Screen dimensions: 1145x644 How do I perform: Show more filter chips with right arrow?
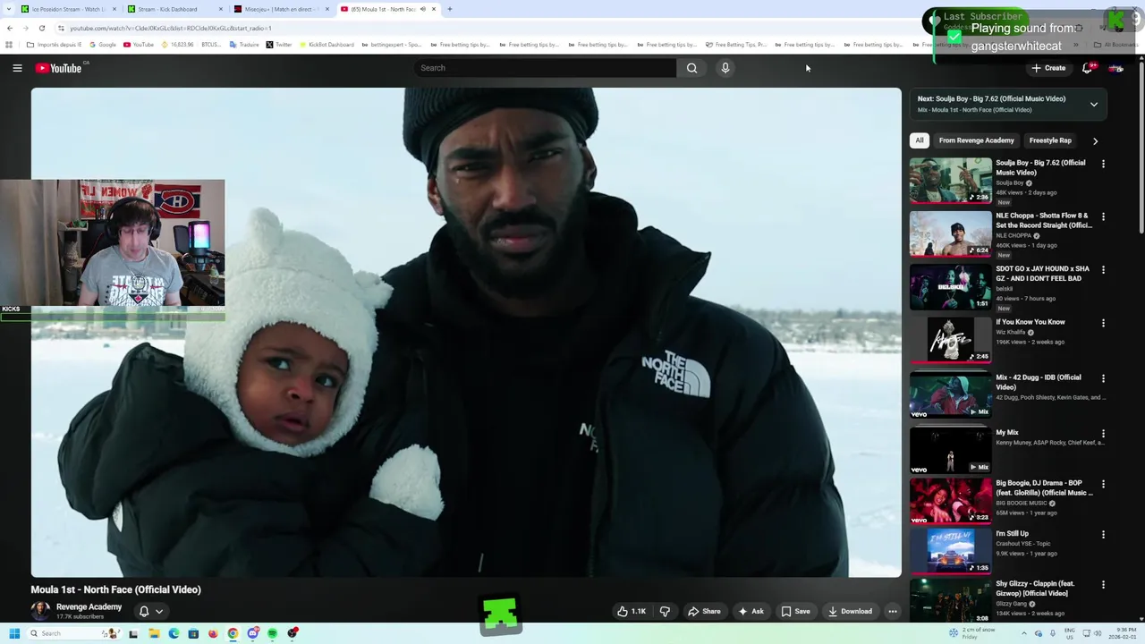click(1095, 140)
